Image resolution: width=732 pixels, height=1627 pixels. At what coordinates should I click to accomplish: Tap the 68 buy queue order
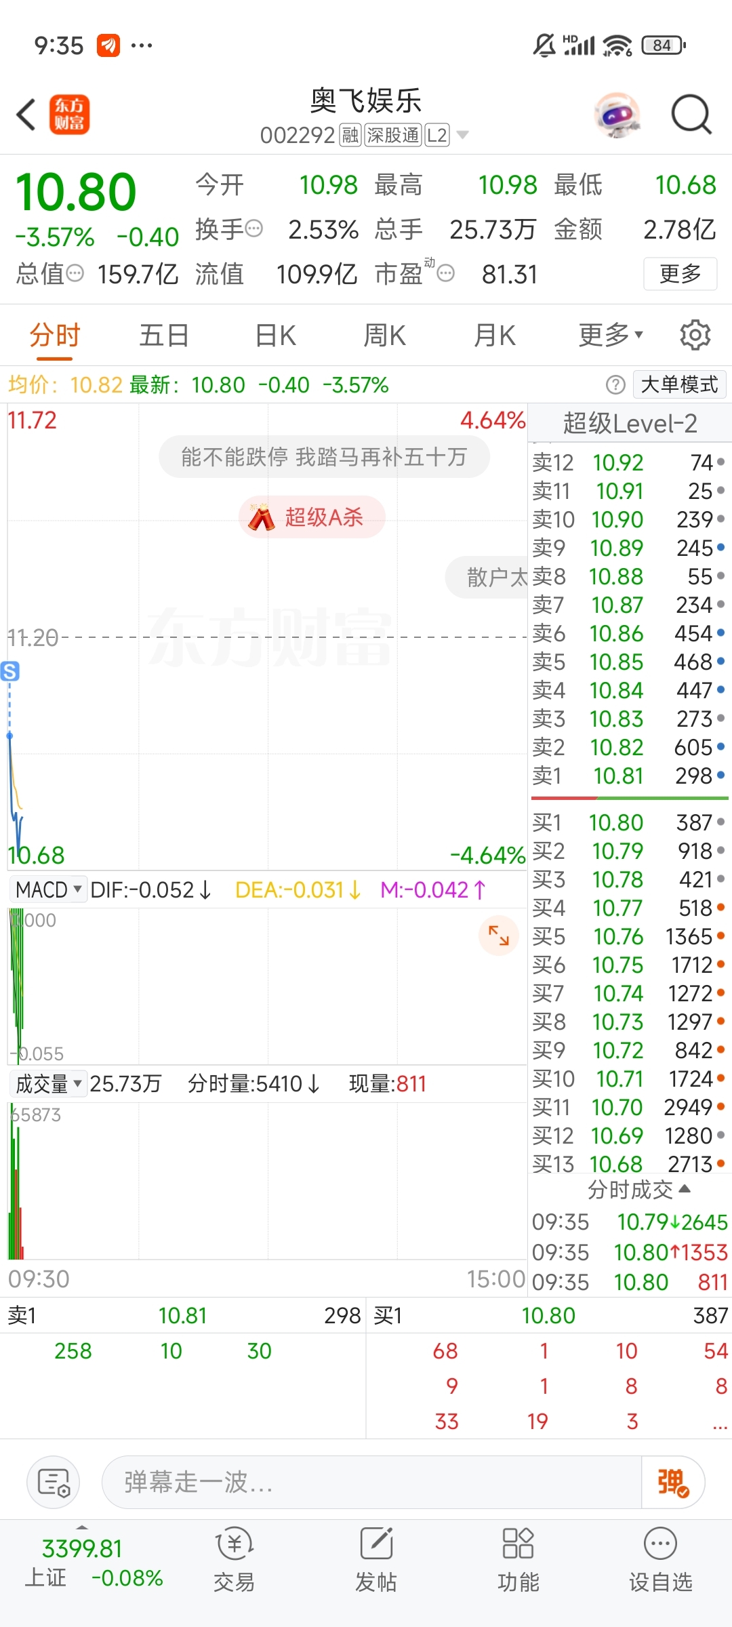pos(445,1351)
